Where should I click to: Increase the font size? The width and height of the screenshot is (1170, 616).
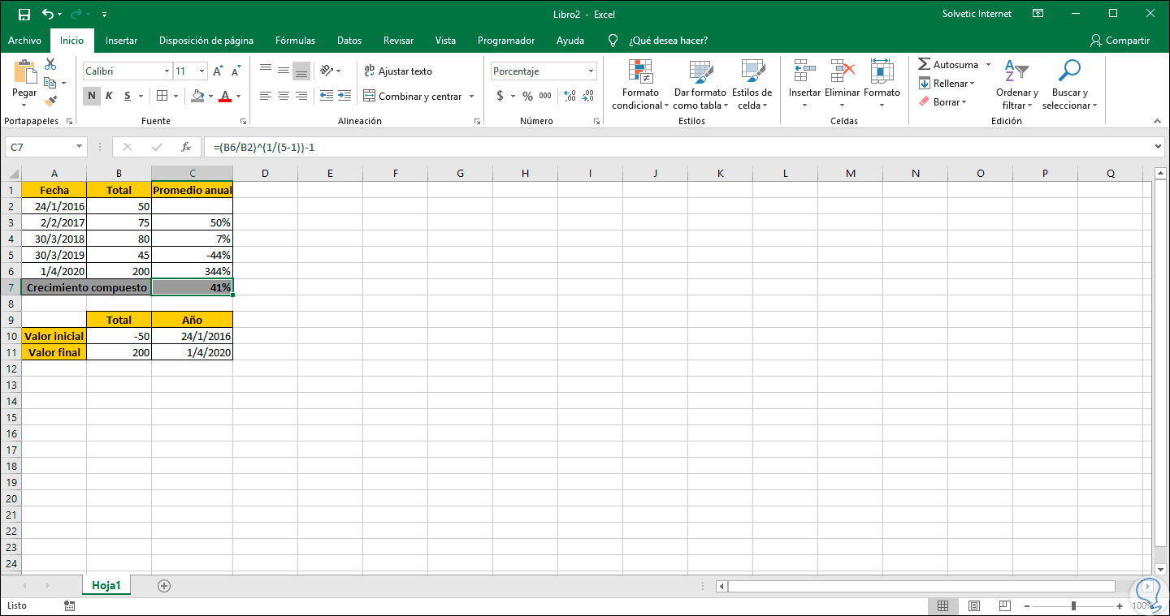(218, 71)
